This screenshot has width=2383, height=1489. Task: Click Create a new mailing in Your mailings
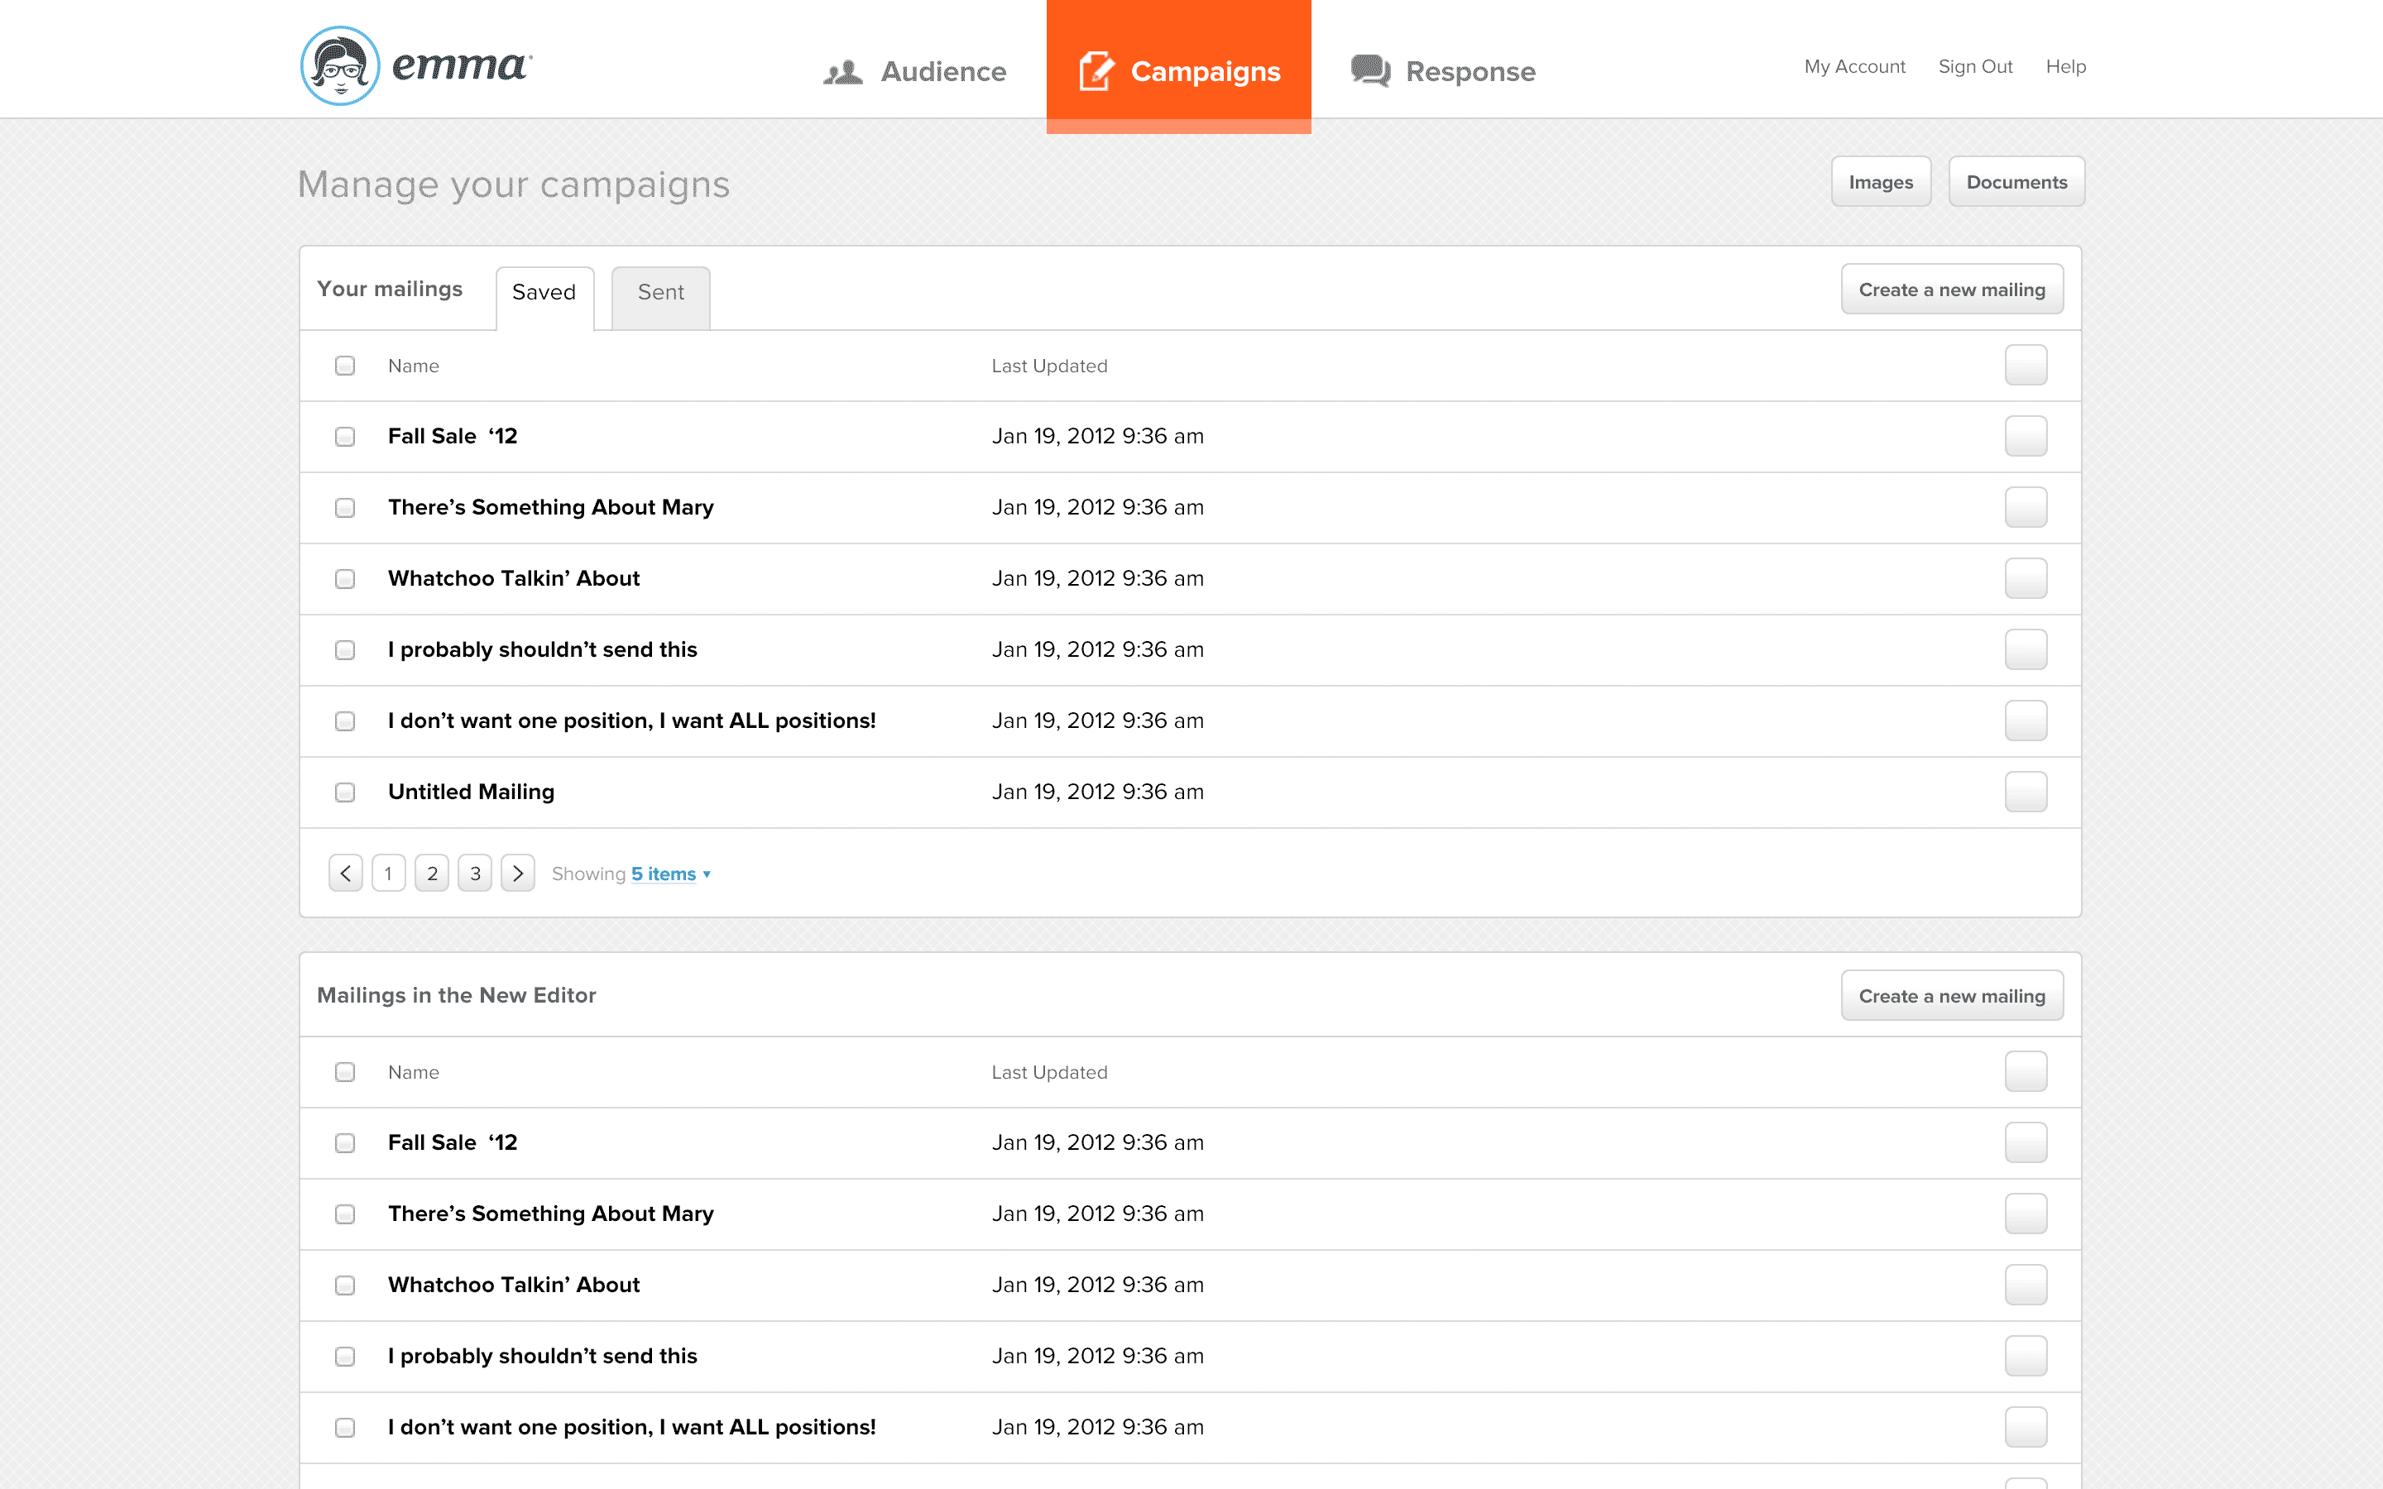tap(1952, 290)
